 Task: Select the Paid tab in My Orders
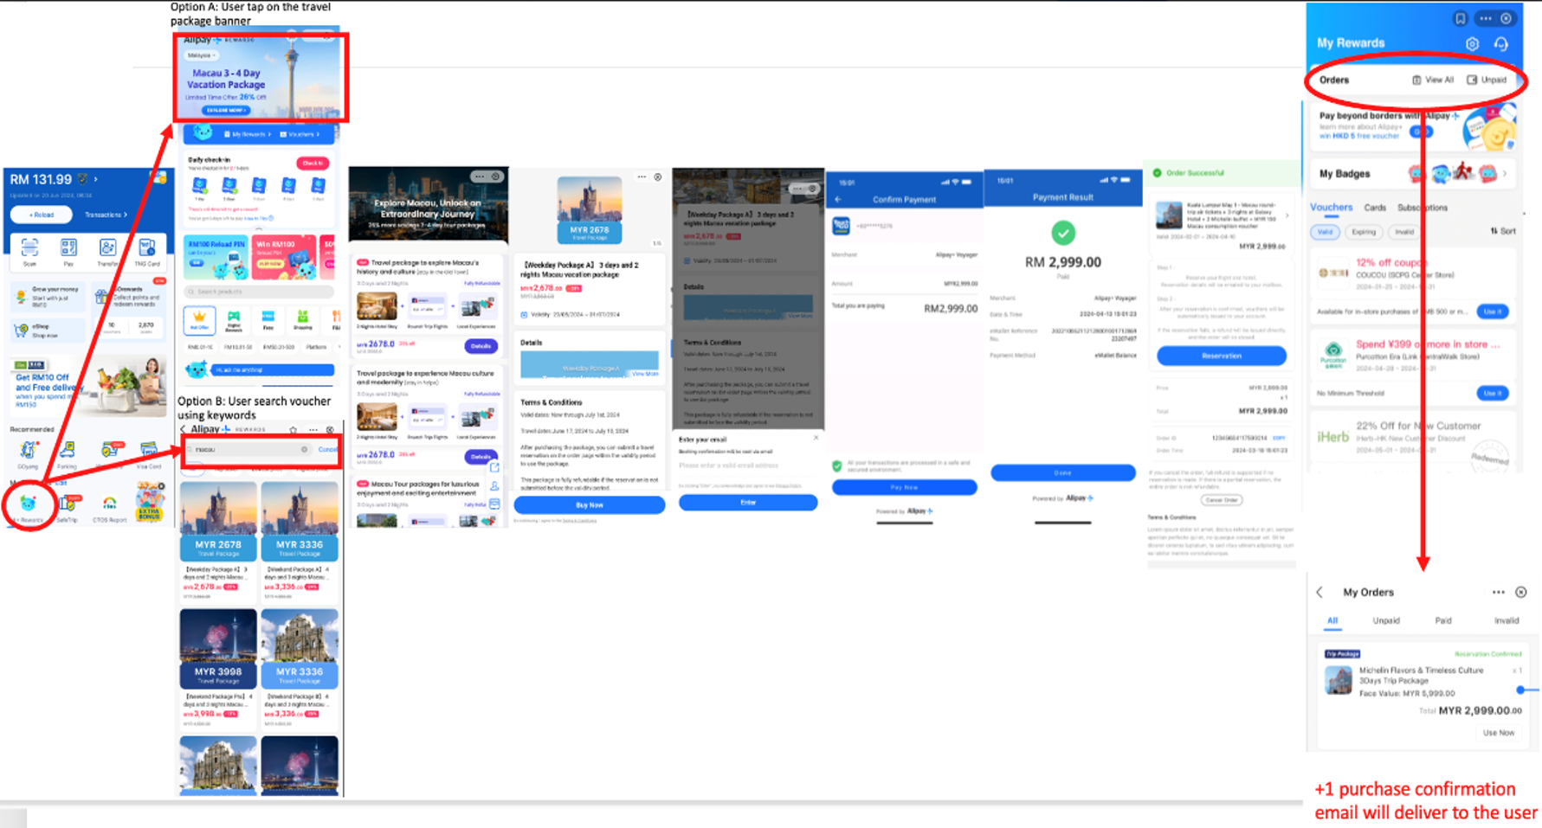(1443, 620)
